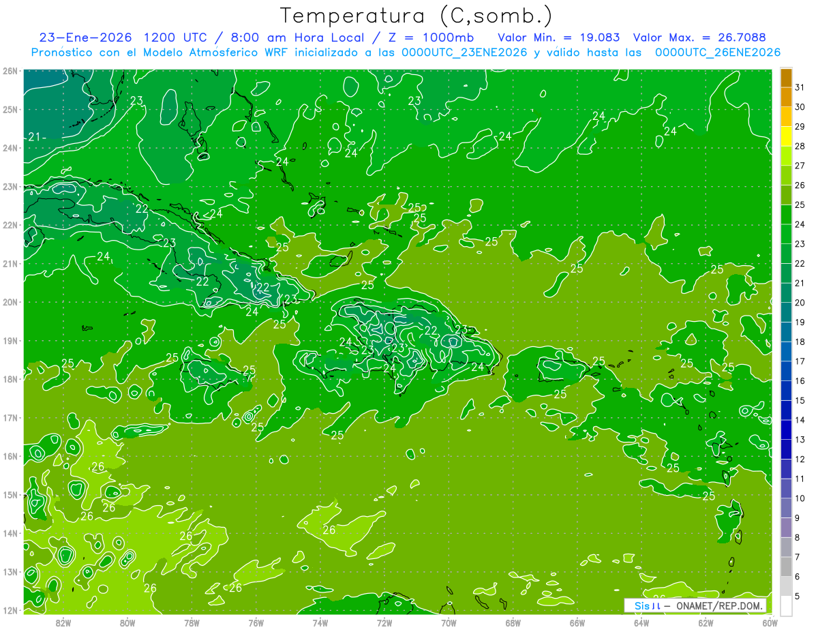
Task: Click the legend swatch between 25 and 26
Action: pyautogui.click(x=786, y=195)
